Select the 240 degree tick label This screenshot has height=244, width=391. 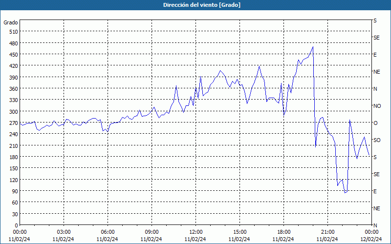pyautogui.click(x=14, y=134)
